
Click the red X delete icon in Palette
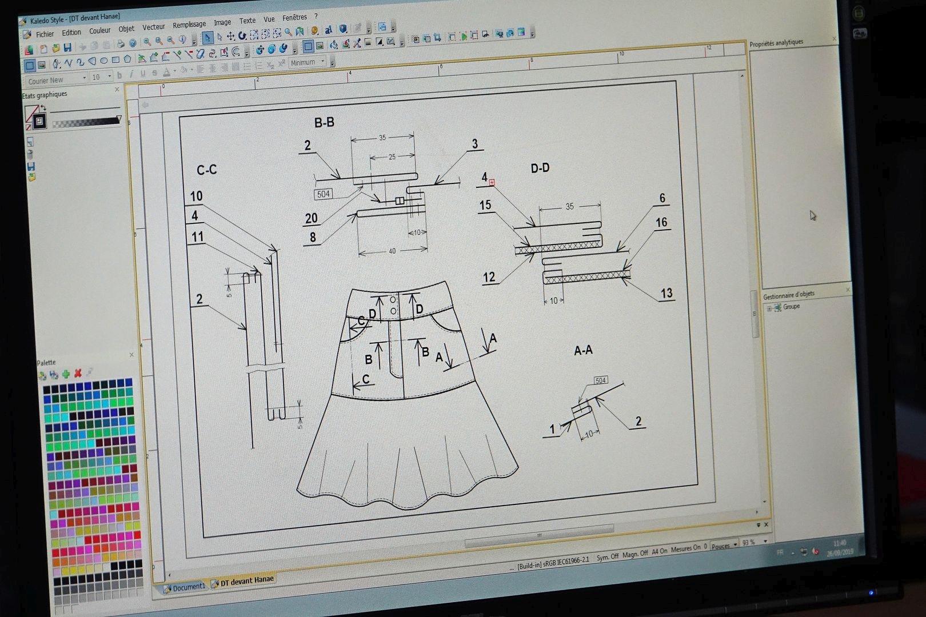coord(78,374)
